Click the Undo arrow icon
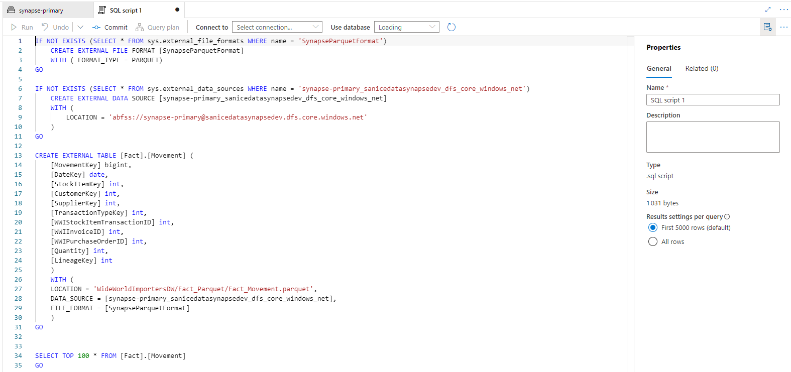 45,27
